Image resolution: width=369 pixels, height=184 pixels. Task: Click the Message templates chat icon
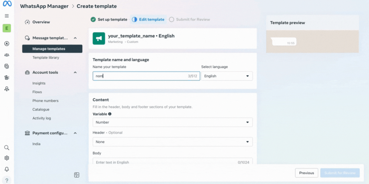pyautogui.click(x=27, y=38)
